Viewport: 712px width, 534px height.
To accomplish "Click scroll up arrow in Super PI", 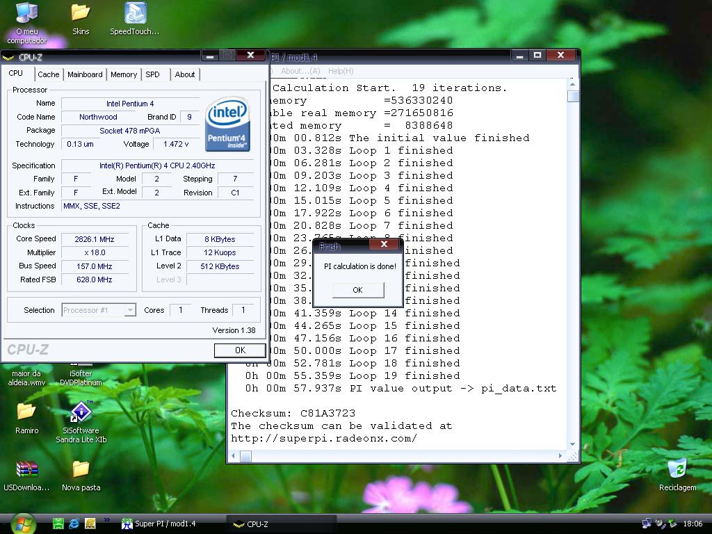I will pos(573,84).
